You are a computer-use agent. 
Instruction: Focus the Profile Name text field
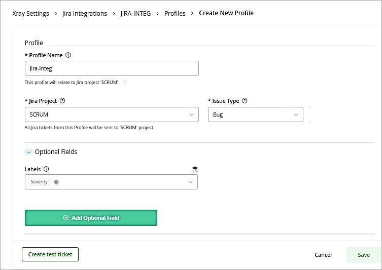111,68
